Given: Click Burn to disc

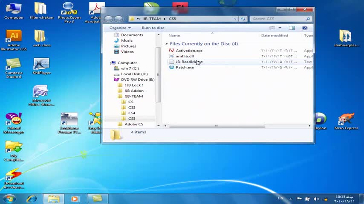Looking at the screenshot, I should [x=153, y=28].
